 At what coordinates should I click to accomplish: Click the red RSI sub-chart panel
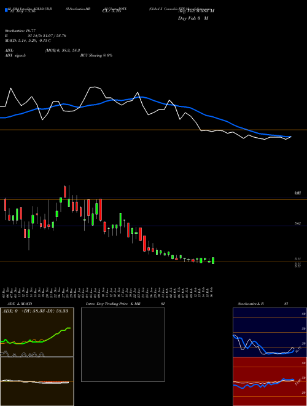(x=270, y=381)
